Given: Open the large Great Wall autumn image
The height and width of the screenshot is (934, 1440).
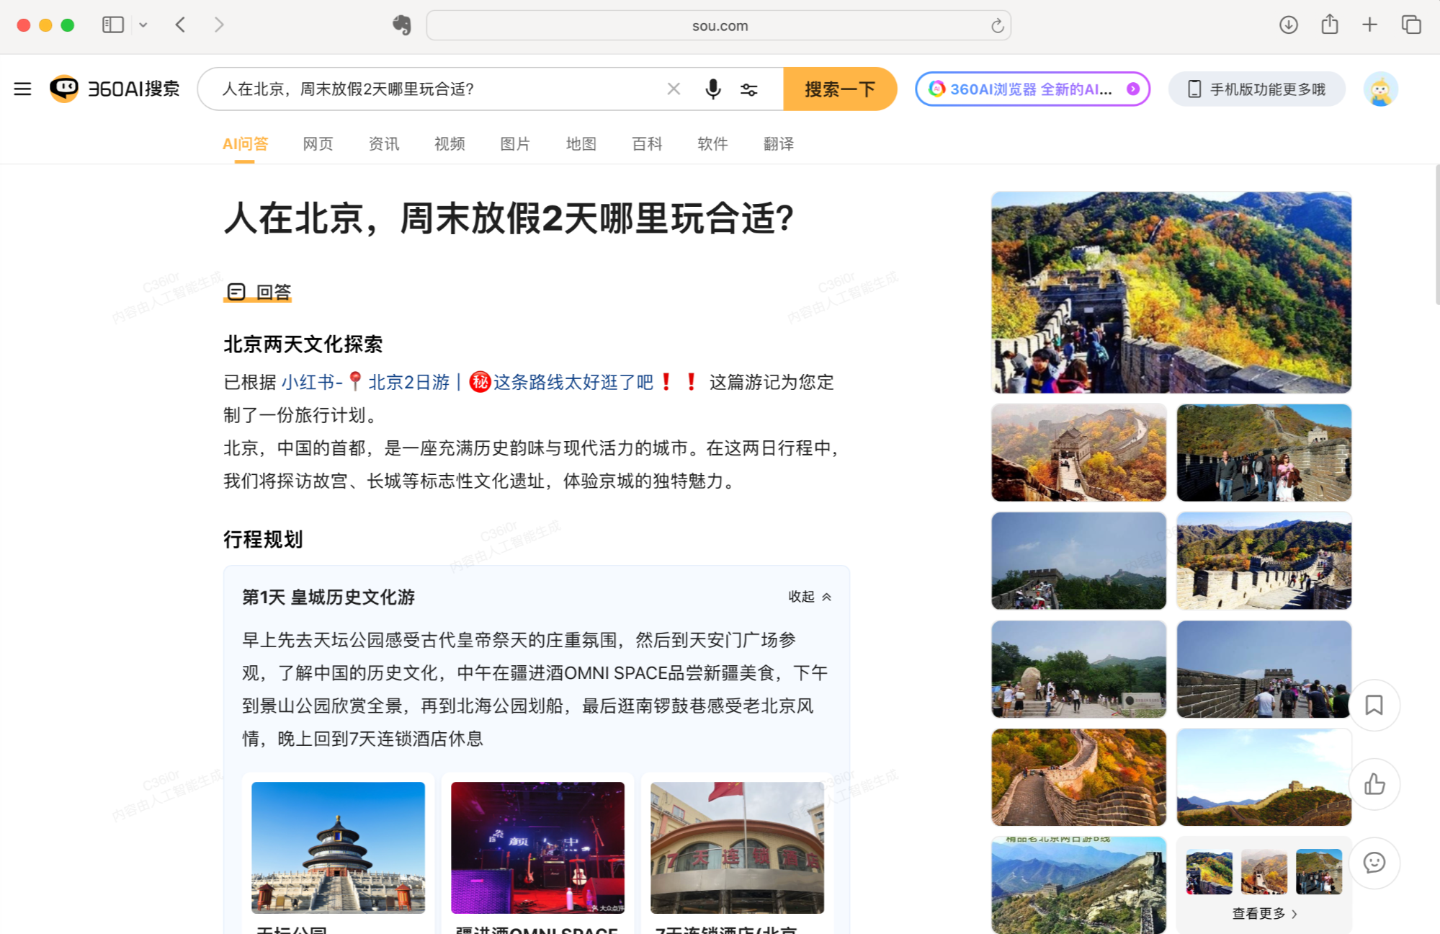Looking at the screenshot, I should click(1171, 293).
